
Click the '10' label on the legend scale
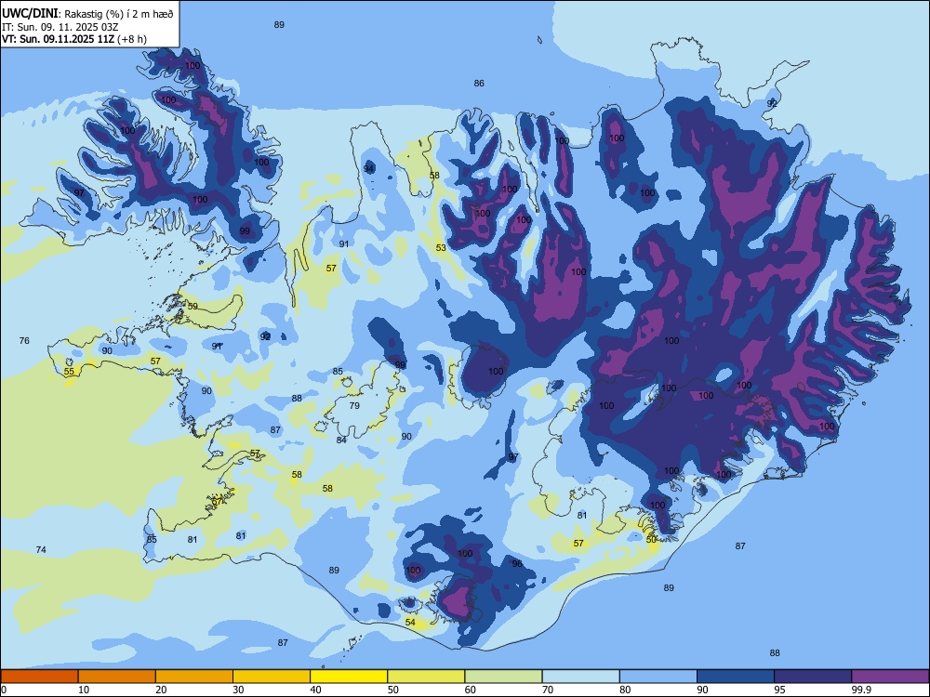85,690
